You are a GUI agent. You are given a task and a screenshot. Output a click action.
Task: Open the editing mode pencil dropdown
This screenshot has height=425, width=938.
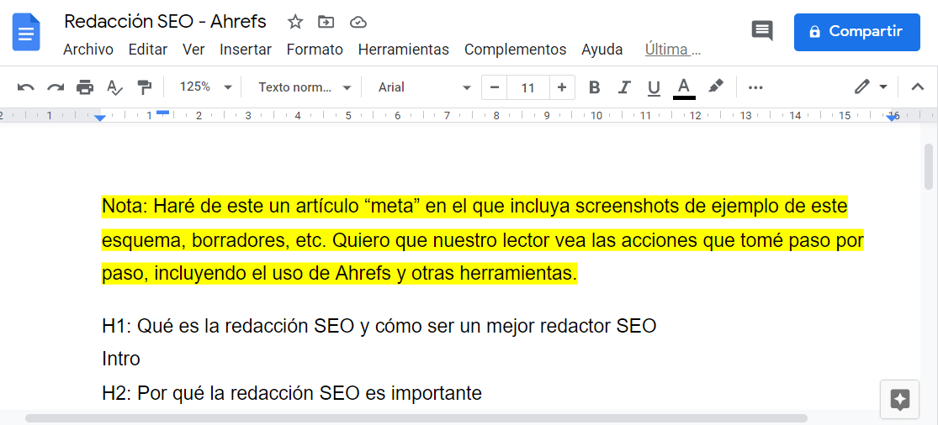[871, 87]
